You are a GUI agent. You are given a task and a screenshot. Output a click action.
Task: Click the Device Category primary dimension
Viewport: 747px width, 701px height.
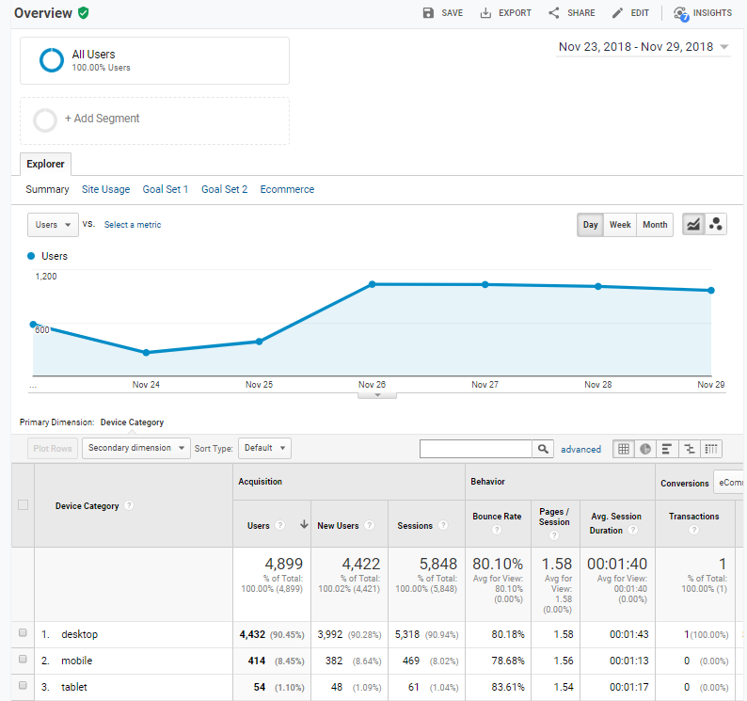[132, 422]
